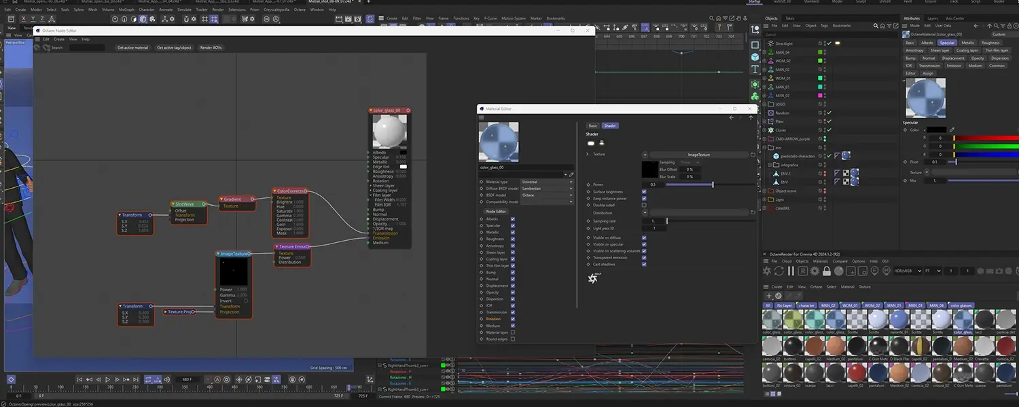Enable the Round edges checkbox
The width and height of the screenshot is (1019, 407).
[512, 339]
